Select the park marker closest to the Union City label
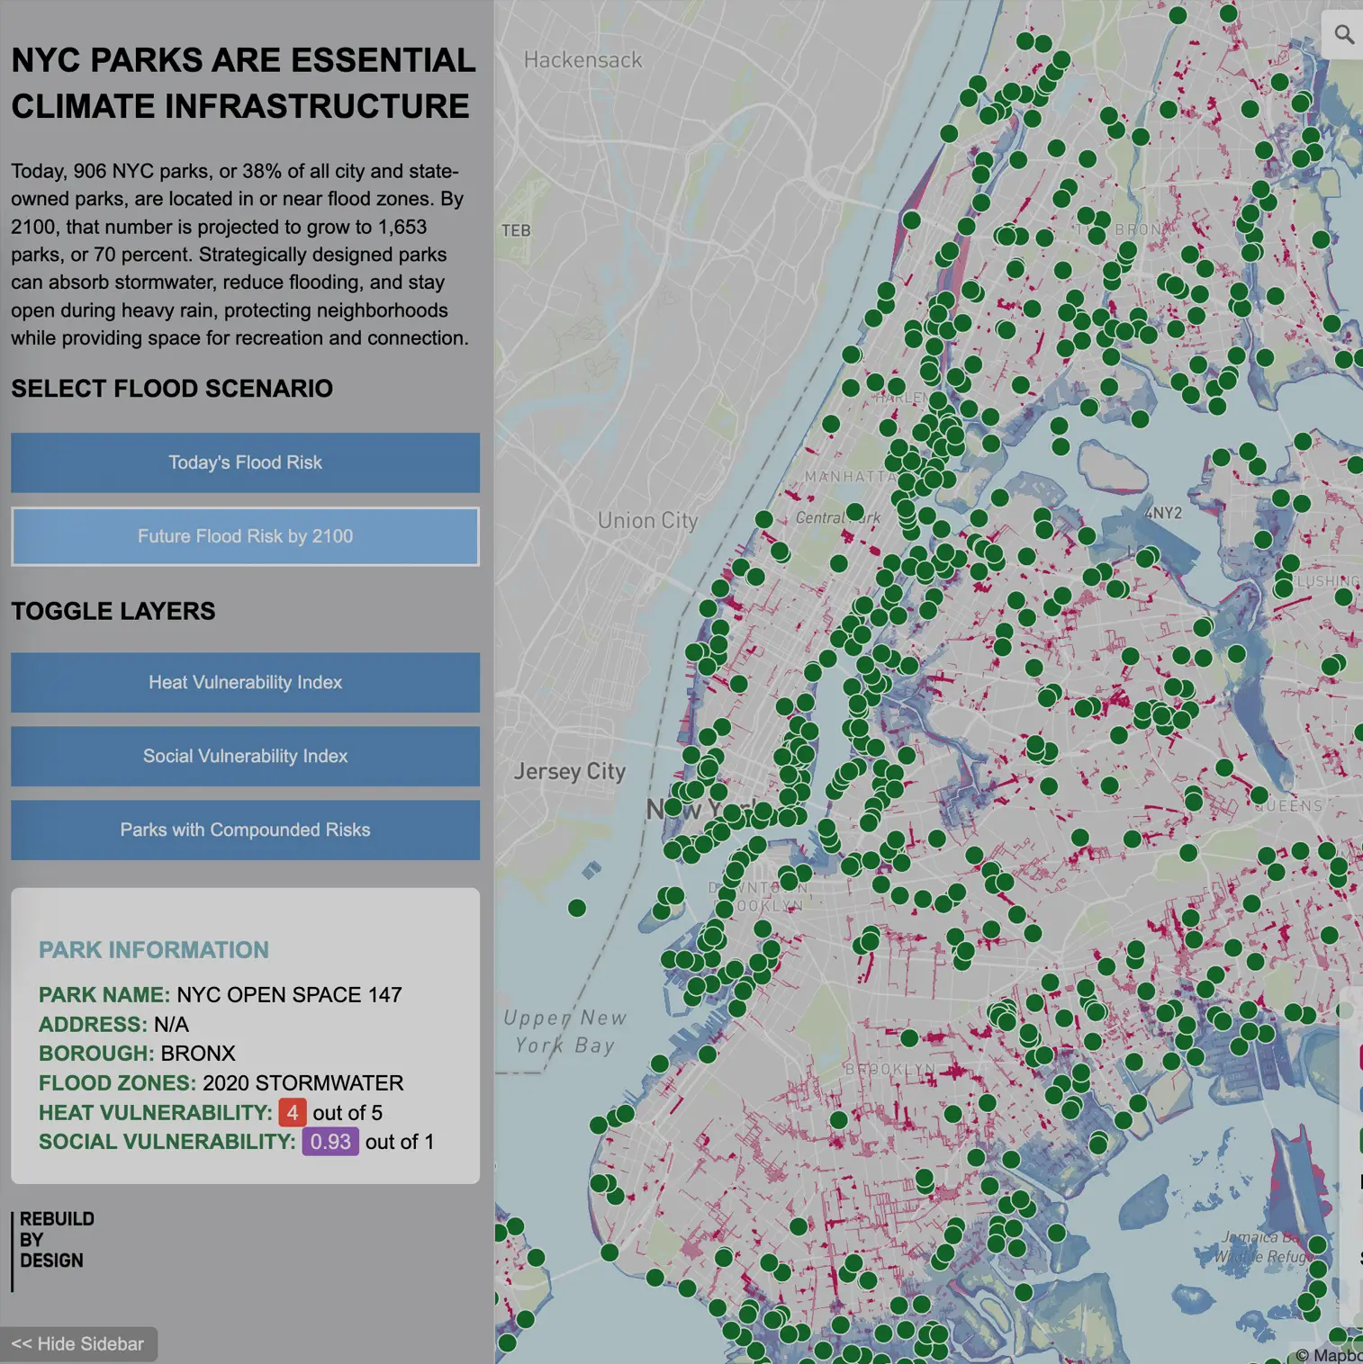The height and width of the screenshot is (1364, 1363). pos(763,519)
